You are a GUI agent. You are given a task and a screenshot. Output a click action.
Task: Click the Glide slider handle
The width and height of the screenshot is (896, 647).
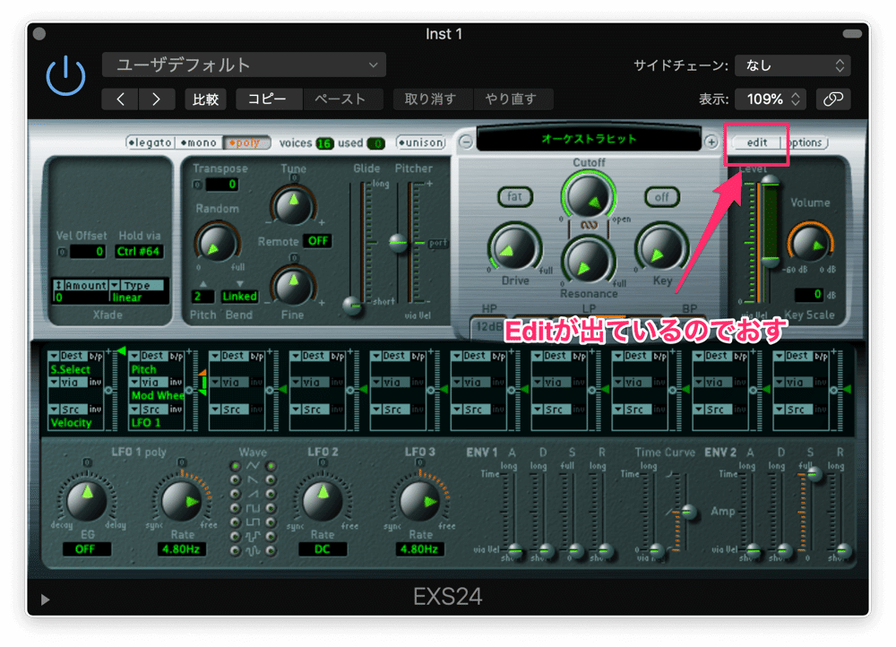[352, 306]
